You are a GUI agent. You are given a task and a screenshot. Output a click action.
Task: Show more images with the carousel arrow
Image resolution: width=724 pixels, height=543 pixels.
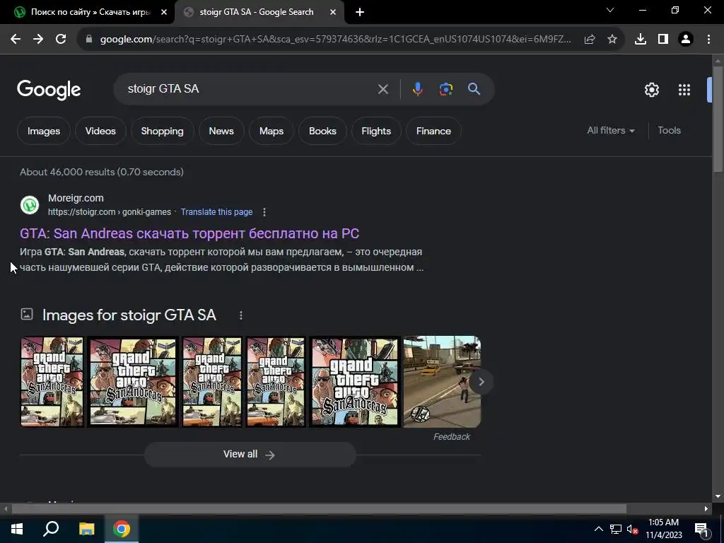pos(481,382)
